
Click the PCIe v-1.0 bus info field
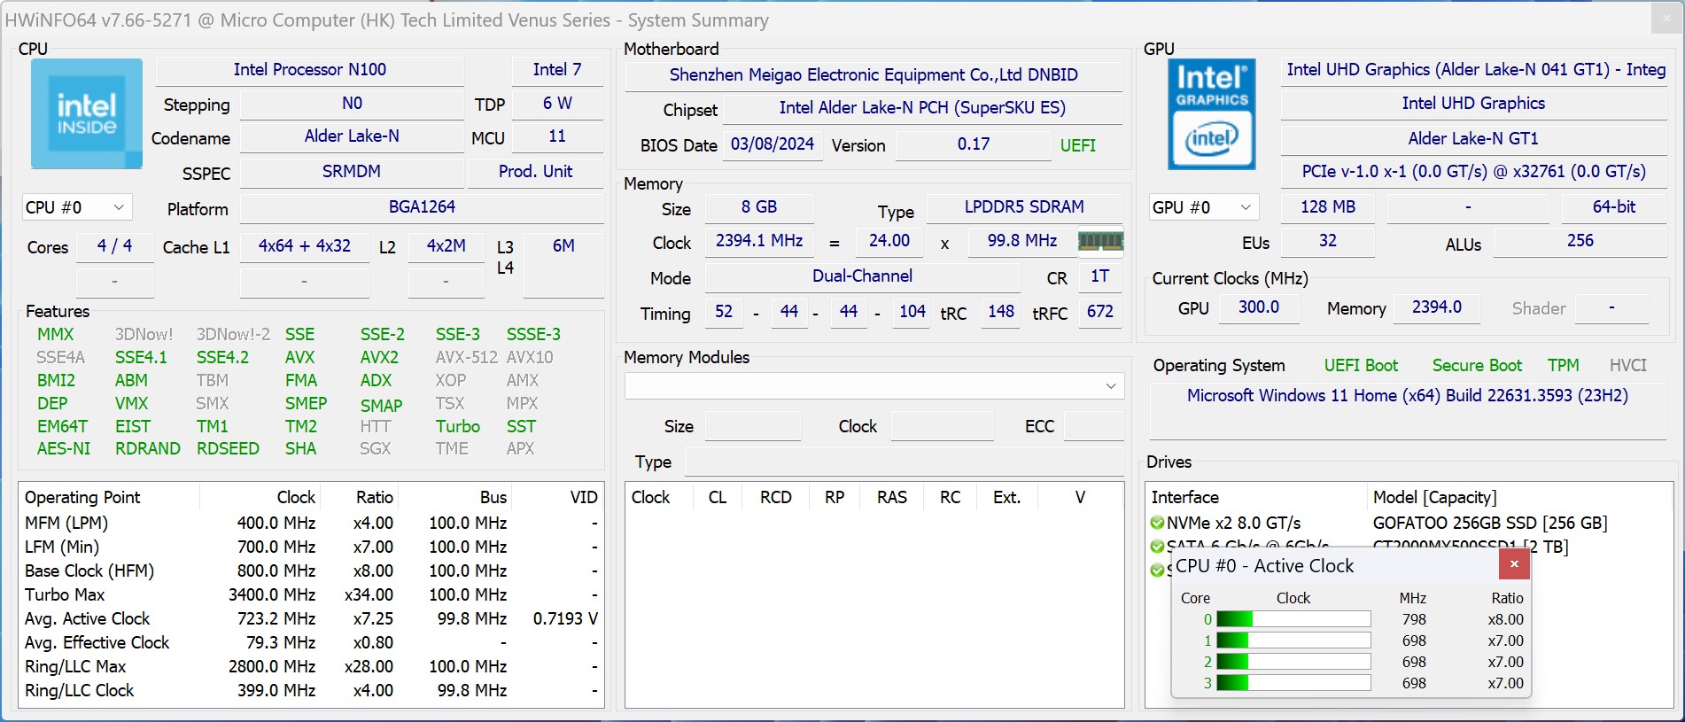[x=1473, y=172]
